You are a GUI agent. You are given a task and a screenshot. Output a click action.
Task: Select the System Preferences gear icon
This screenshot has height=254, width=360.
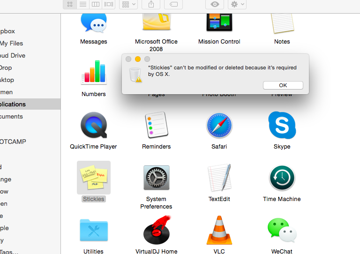pyautogui.click(x=157, y=178)
